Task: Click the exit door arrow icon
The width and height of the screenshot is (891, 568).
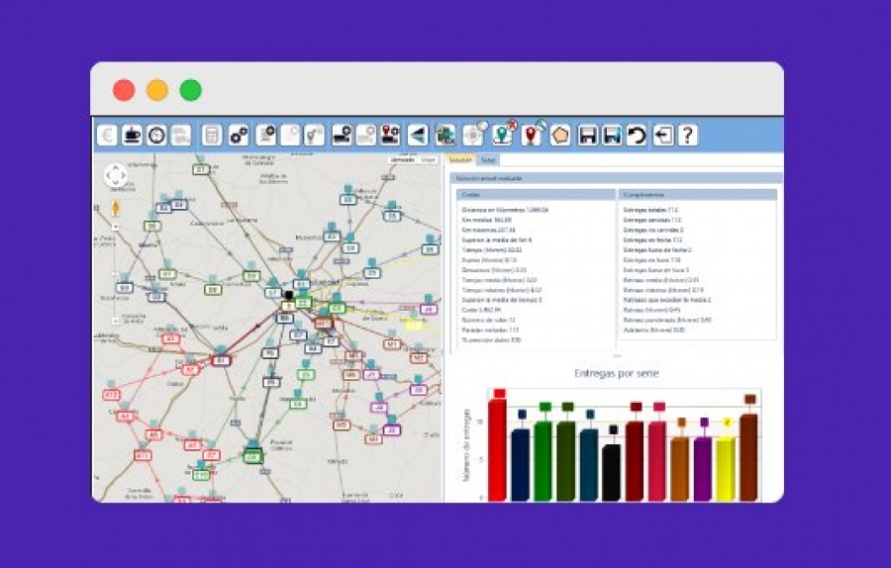Action: point(663,136)
